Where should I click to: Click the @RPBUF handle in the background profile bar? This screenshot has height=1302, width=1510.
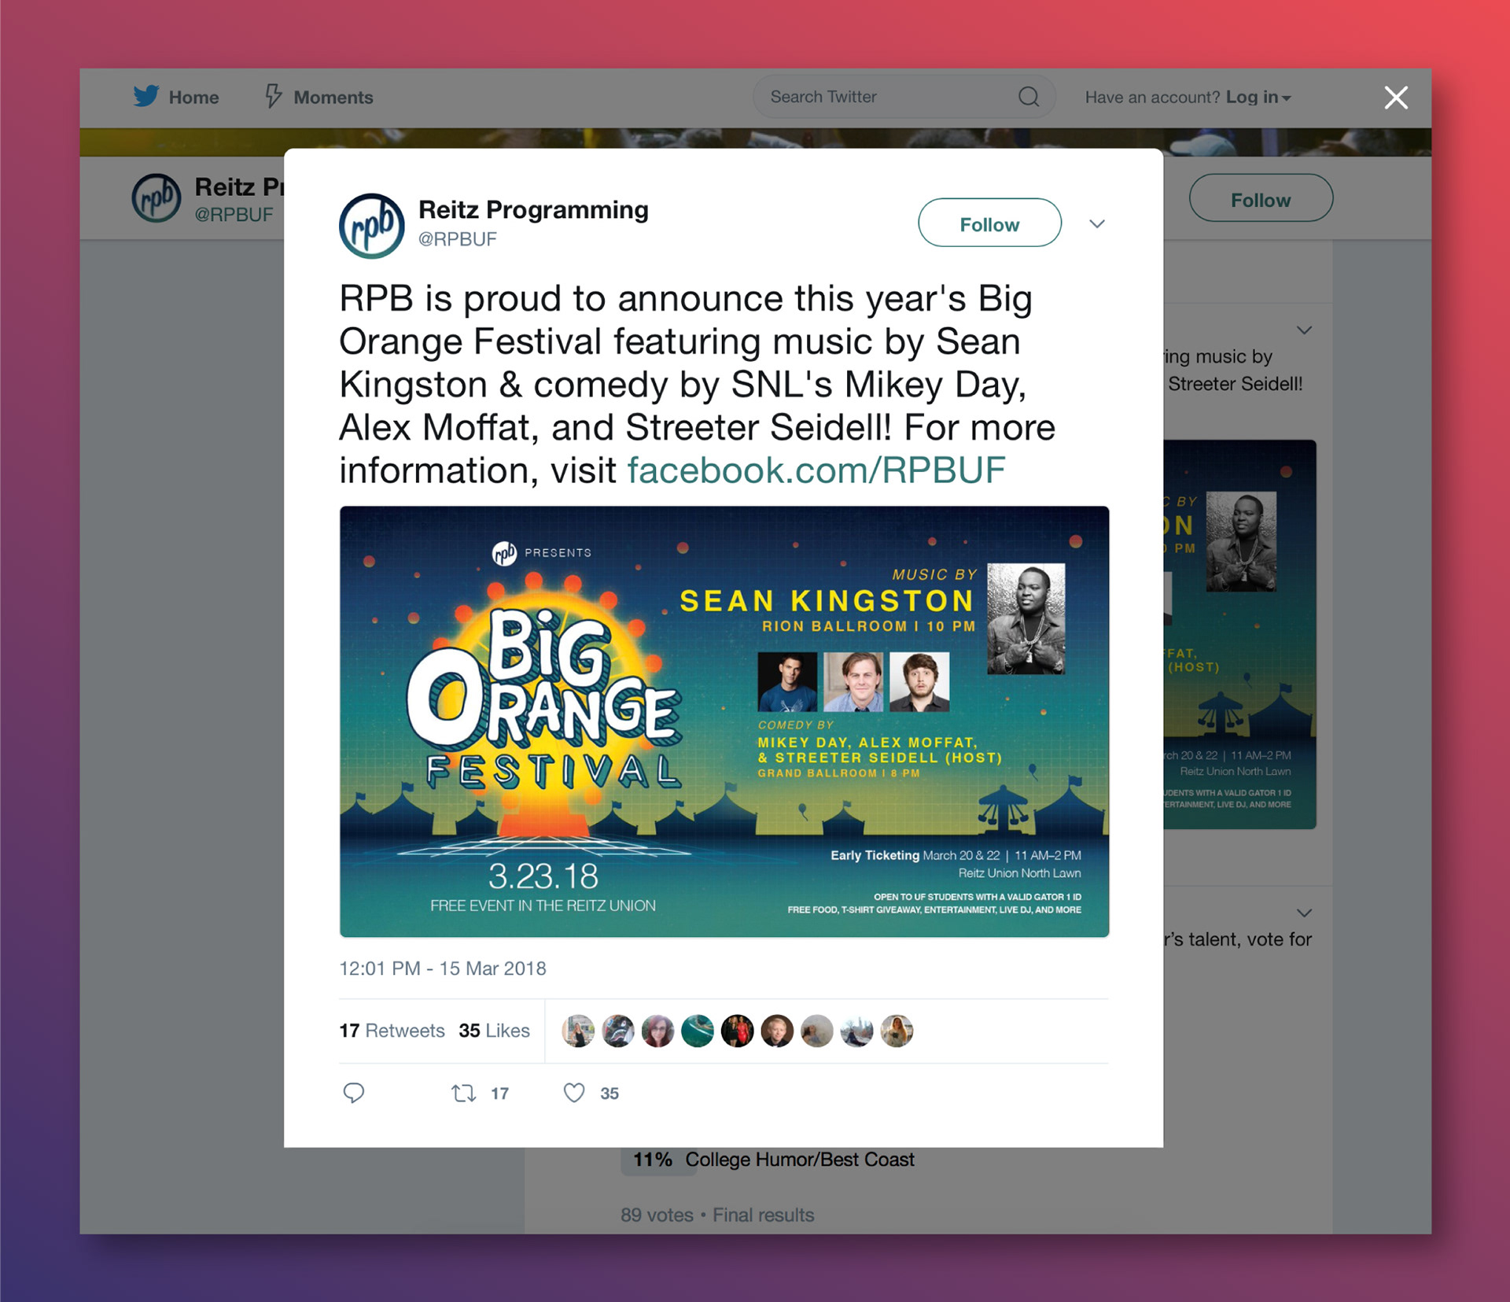[x=234, y=215]
